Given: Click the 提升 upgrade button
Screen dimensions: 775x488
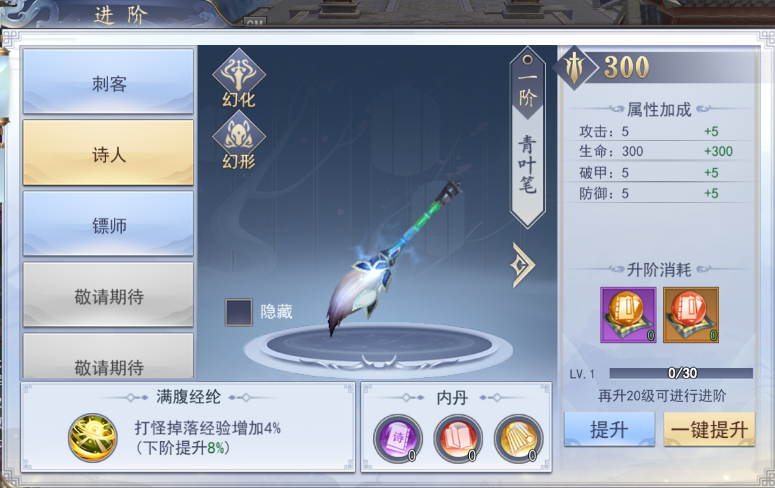Looking at the screenshot, I should [610, 429].
